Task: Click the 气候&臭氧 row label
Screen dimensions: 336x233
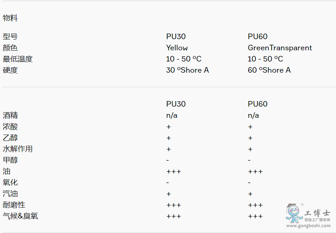Action: 21,216
